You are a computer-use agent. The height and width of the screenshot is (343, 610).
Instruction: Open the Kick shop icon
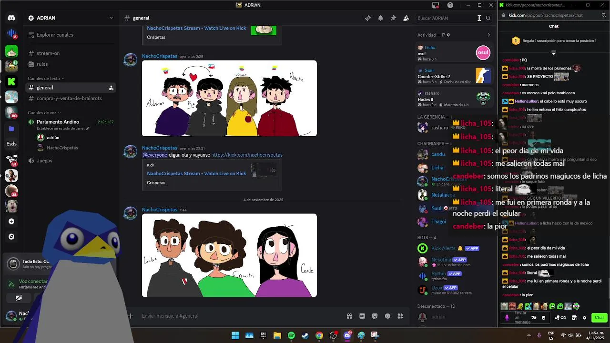pos(574,318)
